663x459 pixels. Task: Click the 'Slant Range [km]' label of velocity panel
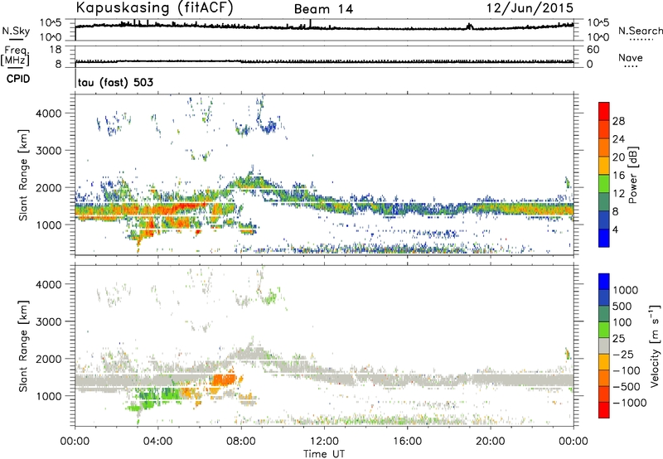tap(23, 345)
